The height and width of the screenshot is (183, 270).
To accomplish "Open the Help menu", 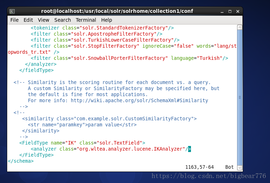I will (107, 20).
